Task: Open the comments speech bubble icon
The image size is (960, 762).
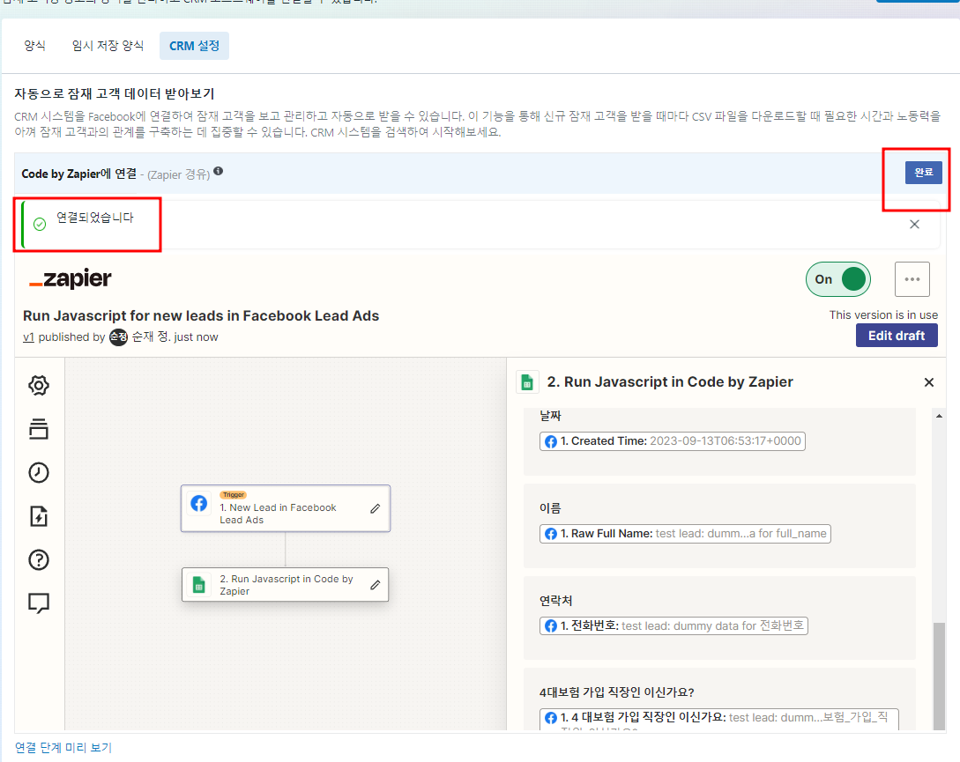Action: 39,603
